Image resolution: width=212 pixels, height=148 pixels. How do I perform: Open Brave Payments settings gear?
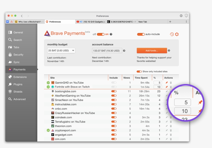(x=177, y=34)
